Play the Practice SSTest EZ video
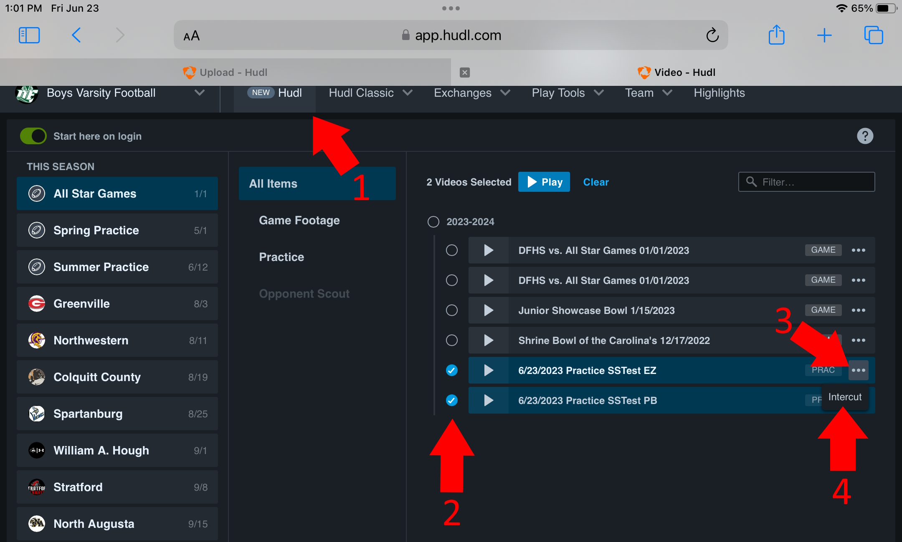 coord(489,370)
